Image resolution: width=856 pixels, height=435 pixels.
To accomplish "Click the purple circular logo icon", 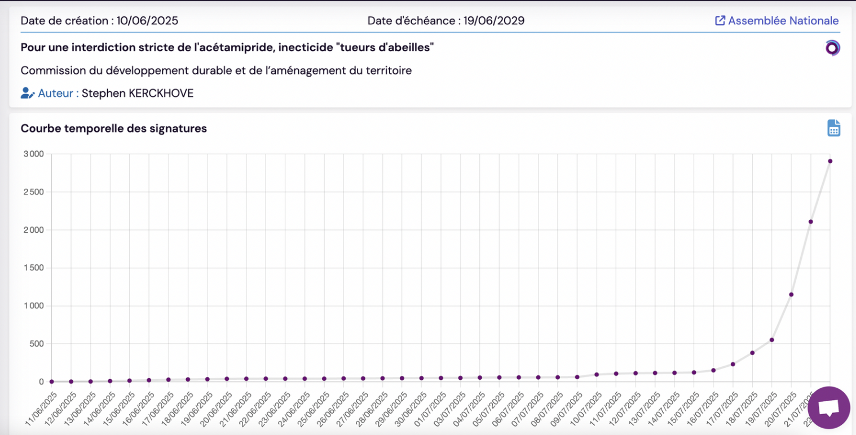I will coord(832,48).
